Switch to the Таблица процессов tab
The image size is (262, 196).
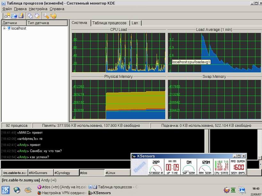(109, 23)
